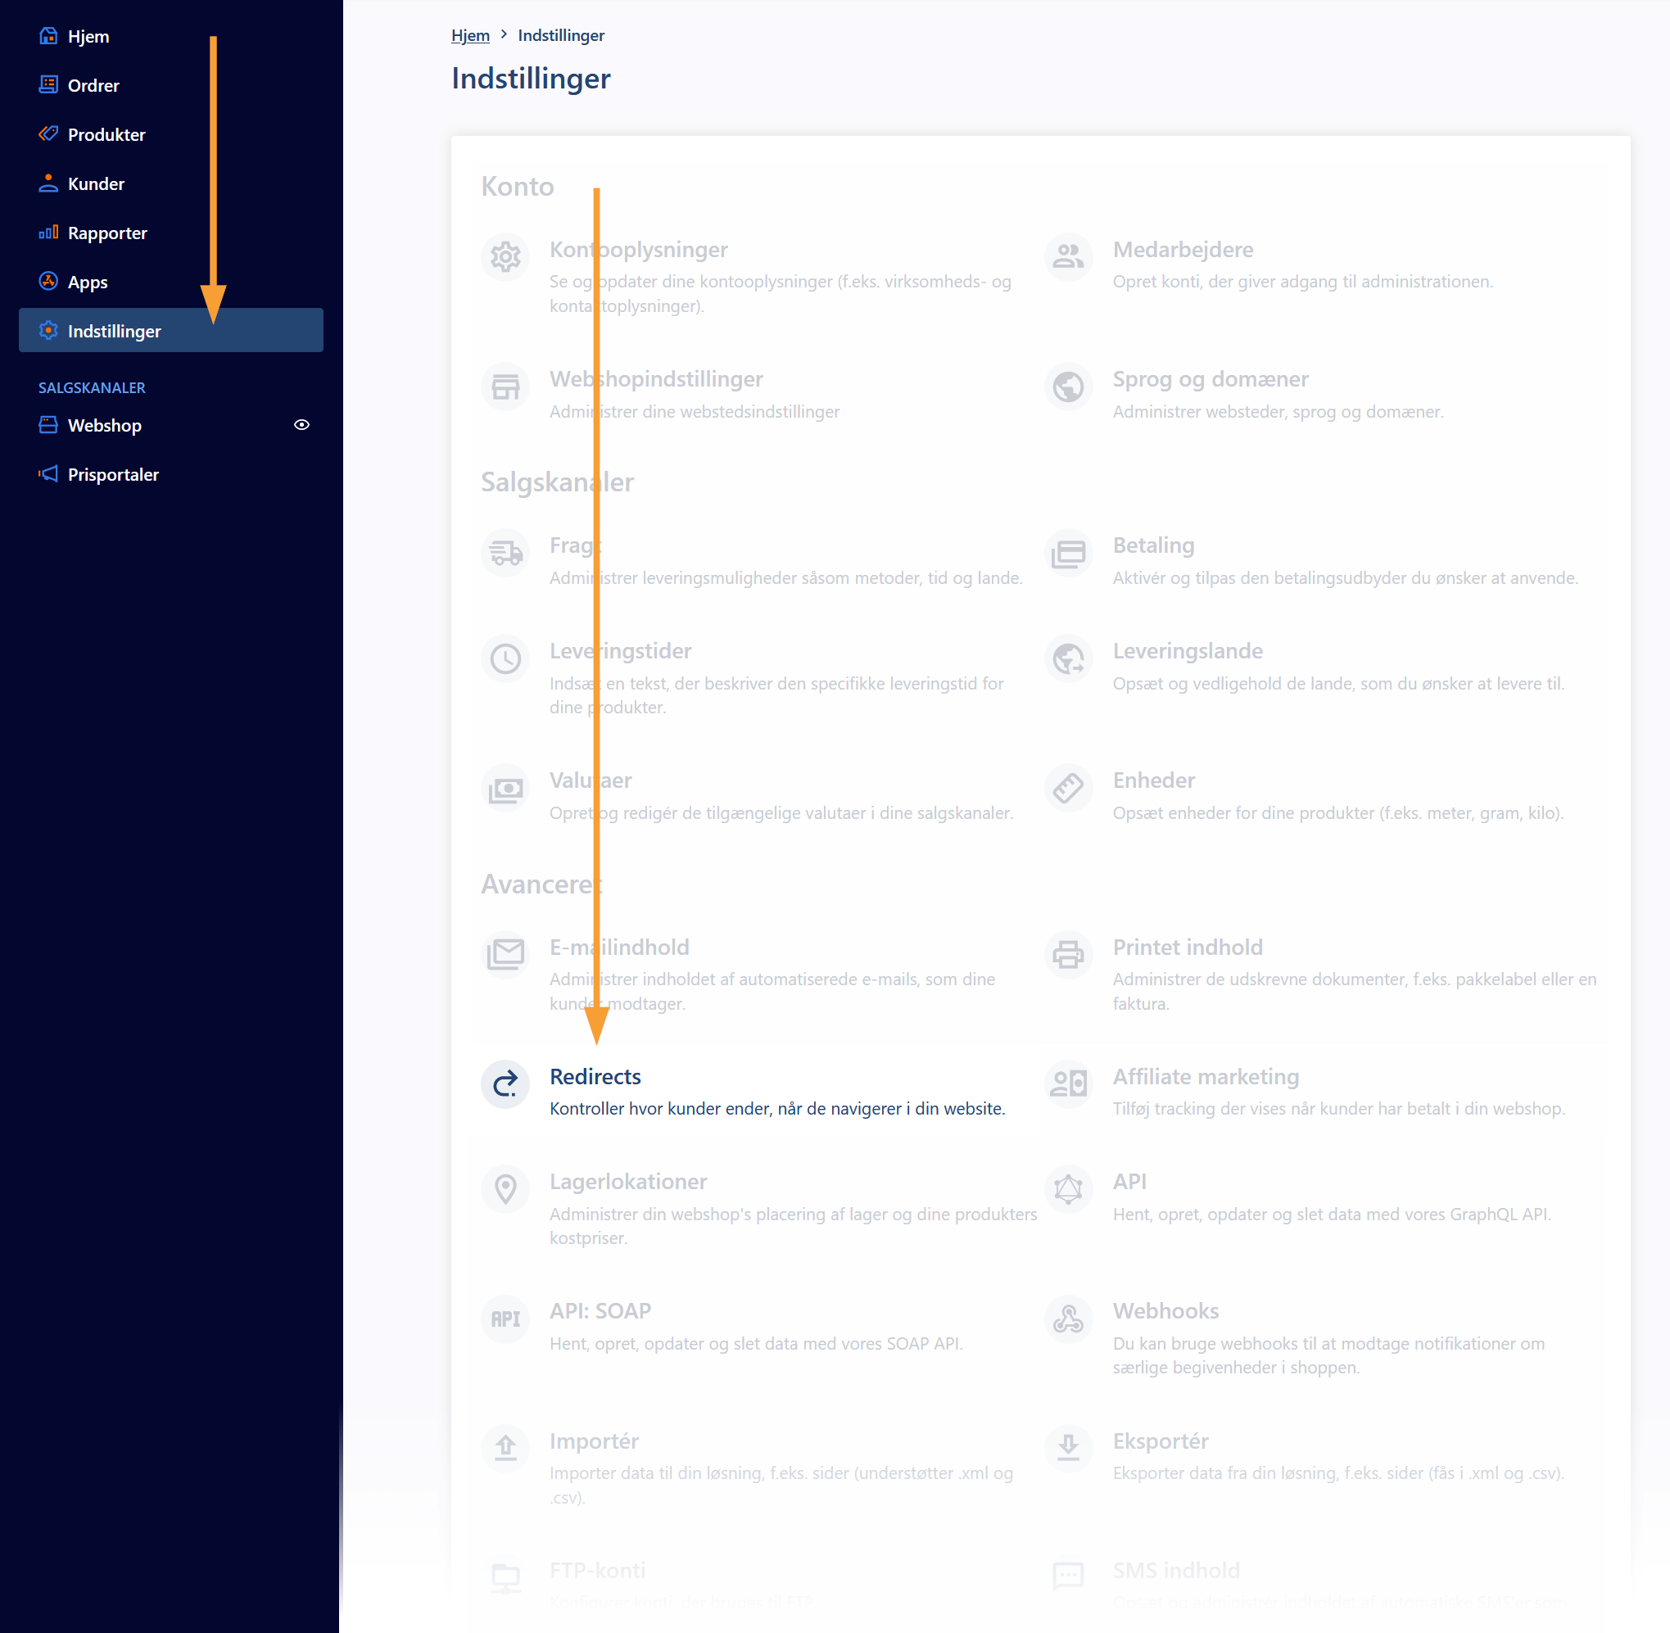Image resolution: width=1670 pixels, height=1633 pixels.
Task: Open Redirects settings
Action: point(595,1076)
